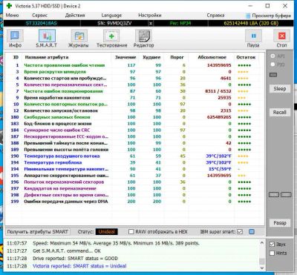The height and width of the screenshot is (275, 297).
Task: Enable the Hints checkbox
Action: (272, 253)
